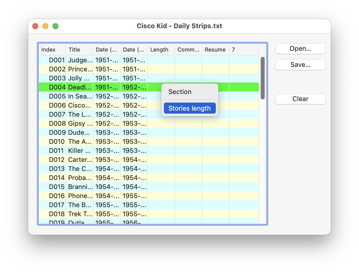Sort by the Title column header

coord(79,50)
